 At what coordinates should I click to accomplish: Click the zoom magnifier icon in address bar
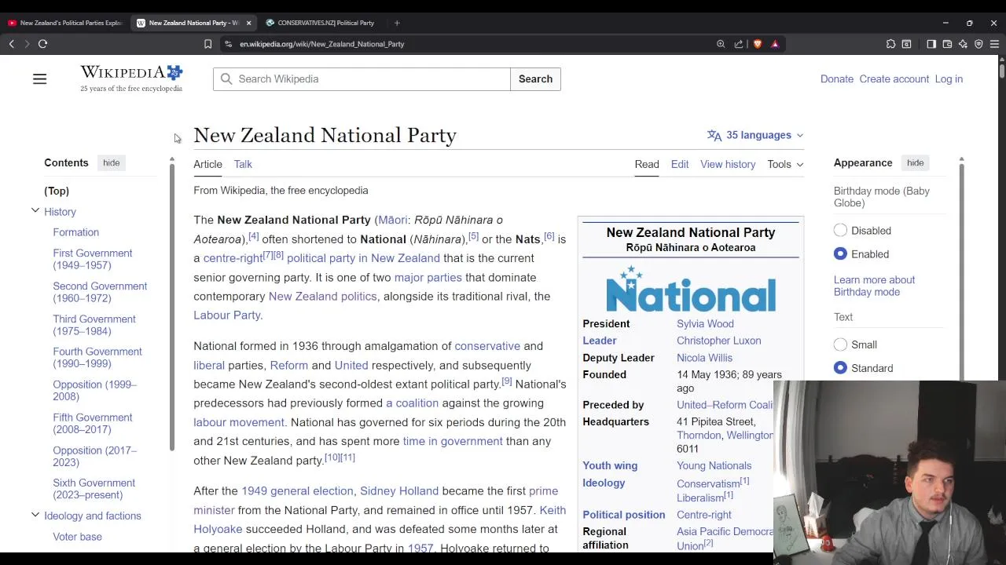721,44
